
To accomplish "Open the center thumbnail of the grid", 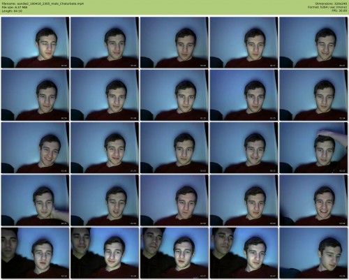I will coord(174,147).
